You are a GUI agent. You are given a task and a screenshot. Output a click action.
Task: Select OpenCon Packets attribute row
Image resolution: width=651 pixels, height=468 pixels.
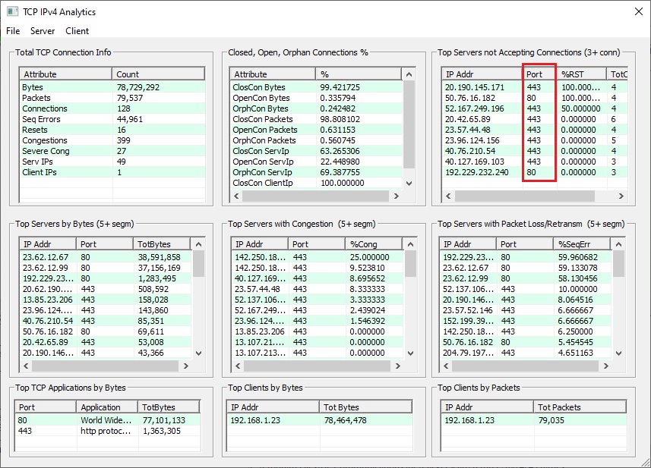tap(316, 130)
